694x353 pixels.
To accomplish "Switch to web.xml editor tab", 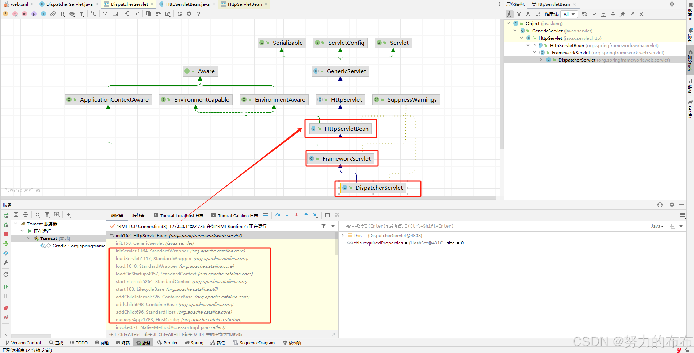I will (x=19, y=4).
